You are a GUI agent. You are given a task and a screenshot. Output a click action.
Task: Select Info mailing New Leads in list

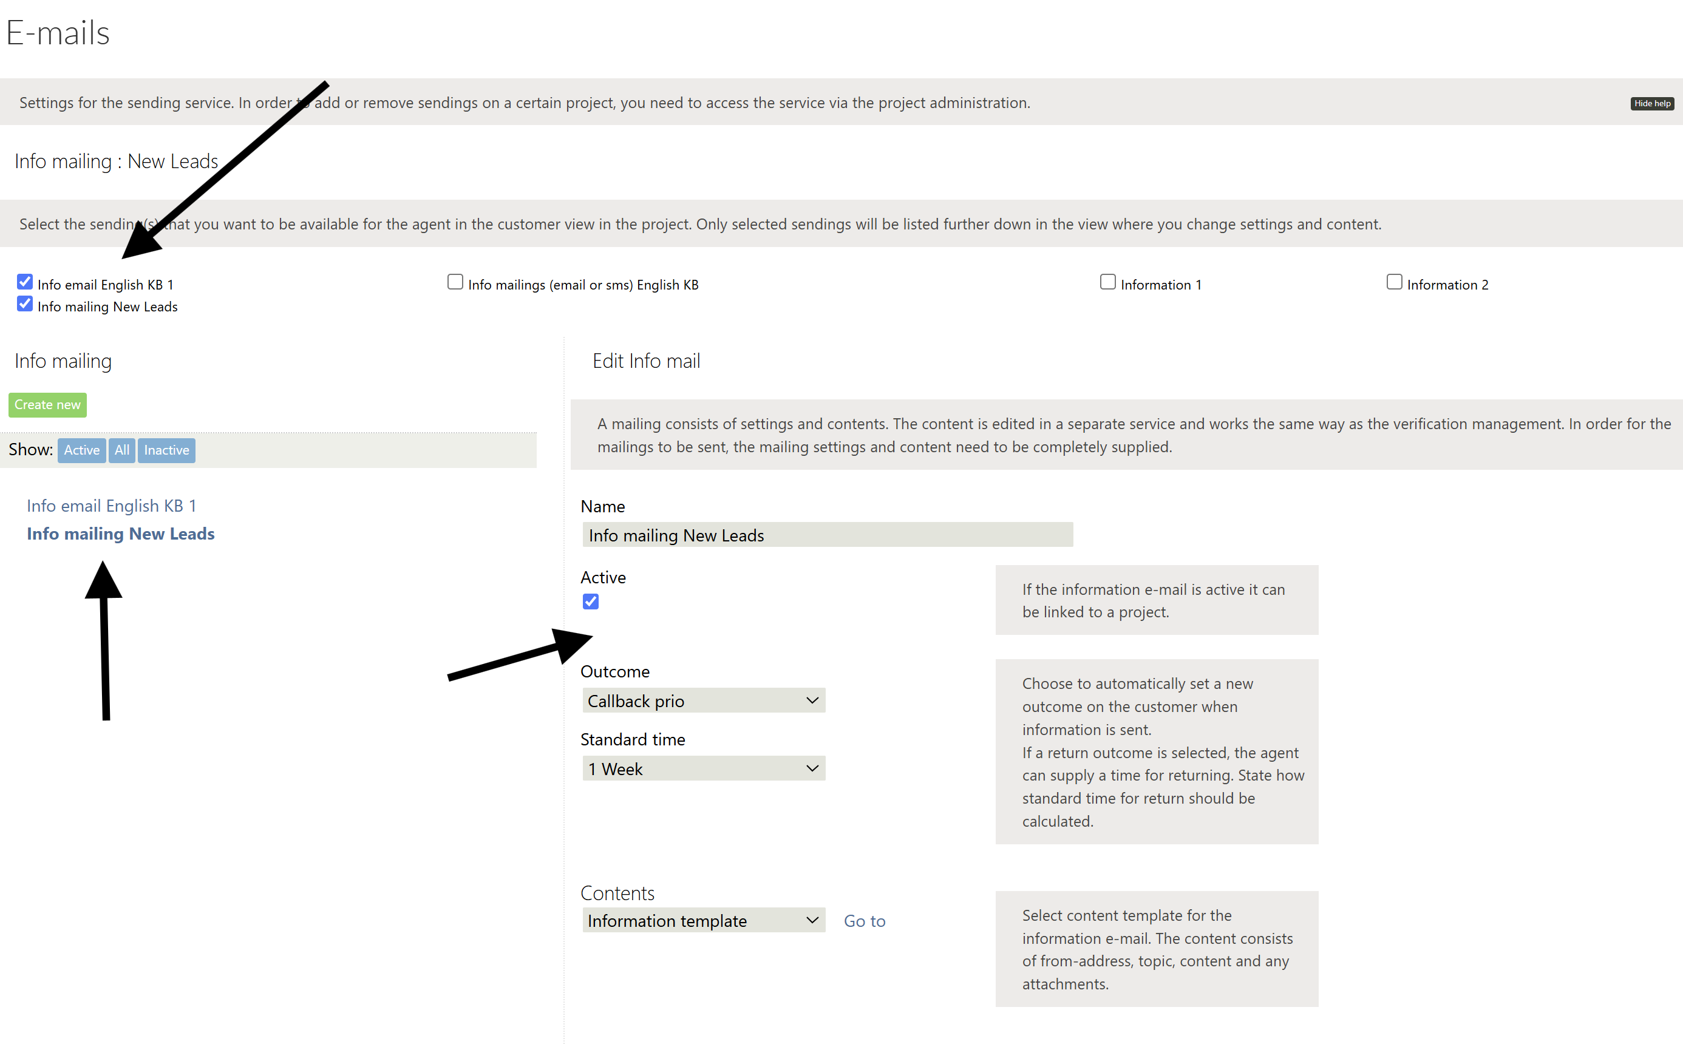(x=120, y=534)
